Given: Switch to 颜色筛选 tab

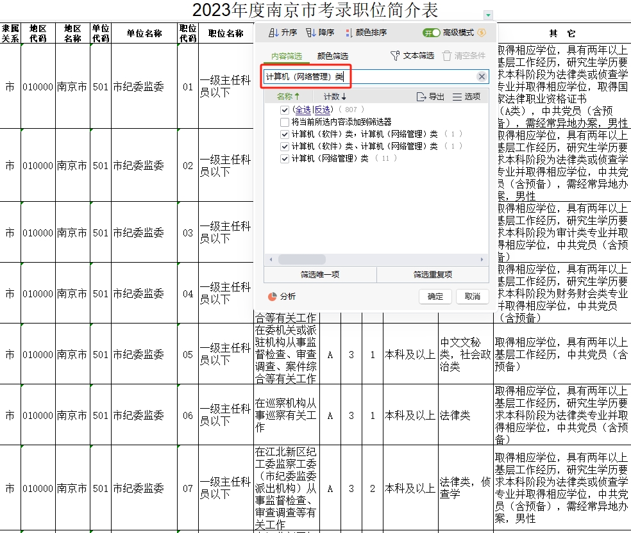Looking at the screenshot, I should pyautogui.click(x=332, y=56).
